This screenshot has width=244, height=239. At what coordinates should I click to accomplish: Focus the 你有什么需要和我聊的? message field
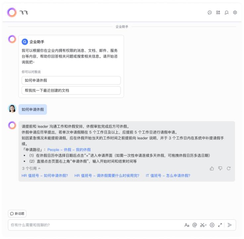point(96,225)
